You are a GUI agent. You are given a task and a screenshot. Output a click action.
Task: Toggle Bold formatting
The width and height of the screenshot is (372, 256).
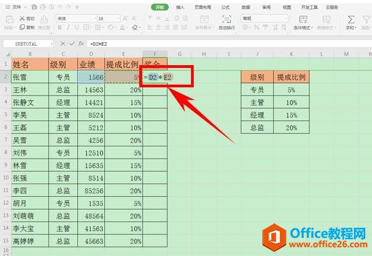60,28
